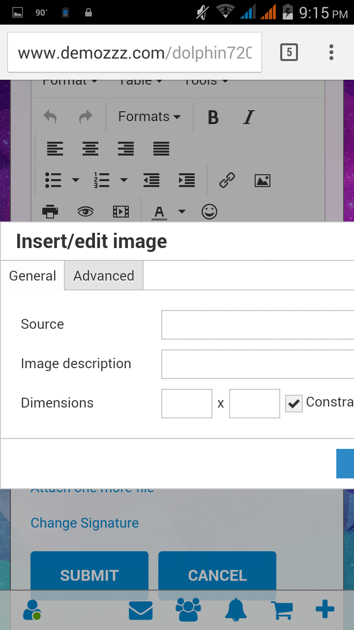Click the insert video icon
Viewport: 354px width, 630px height.
[121, 212]
